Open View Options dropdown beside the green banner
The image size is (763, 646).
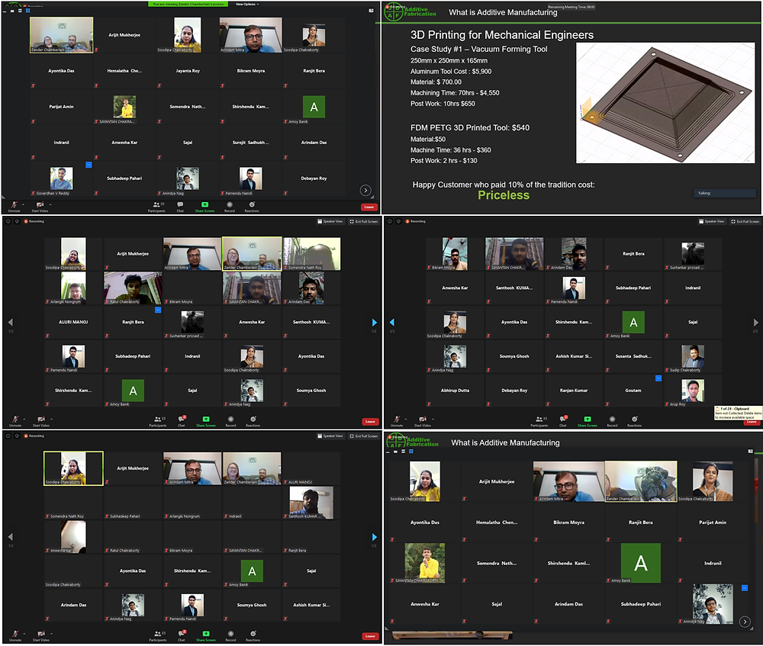click(x=247, y=4)
